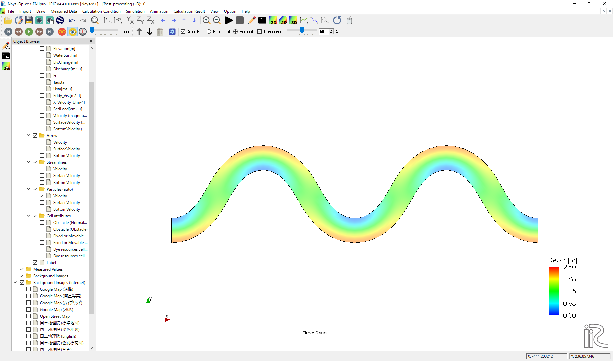Check the WaterSurf.[m] checkbox
This screenshot has height=361, width=613.
tap(42, 55)
